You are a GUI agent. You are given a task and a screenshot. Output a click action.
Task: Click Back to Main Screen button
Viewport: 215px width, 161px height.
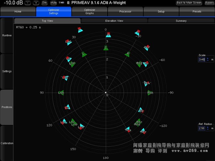(189, 3)
